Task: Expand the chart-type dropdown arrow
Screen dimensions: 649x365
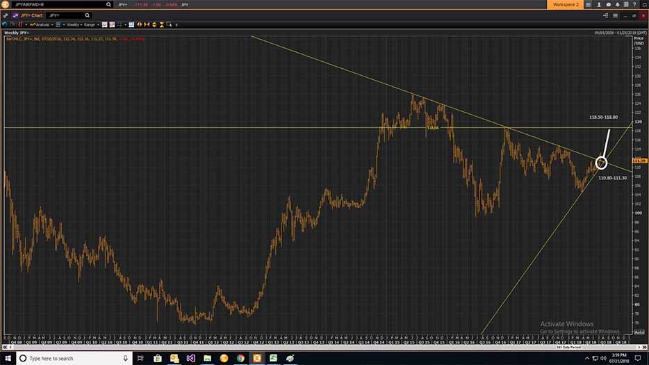Action: (26, 25)
